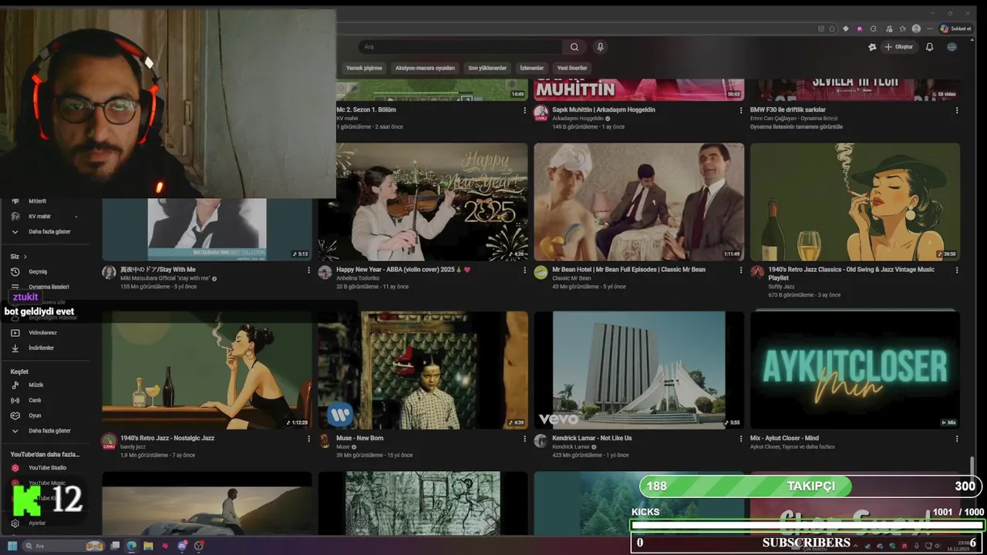Expand the Siz section chevron
The image size is (987, 555).
pyautogui.click(x=25, y=257)
